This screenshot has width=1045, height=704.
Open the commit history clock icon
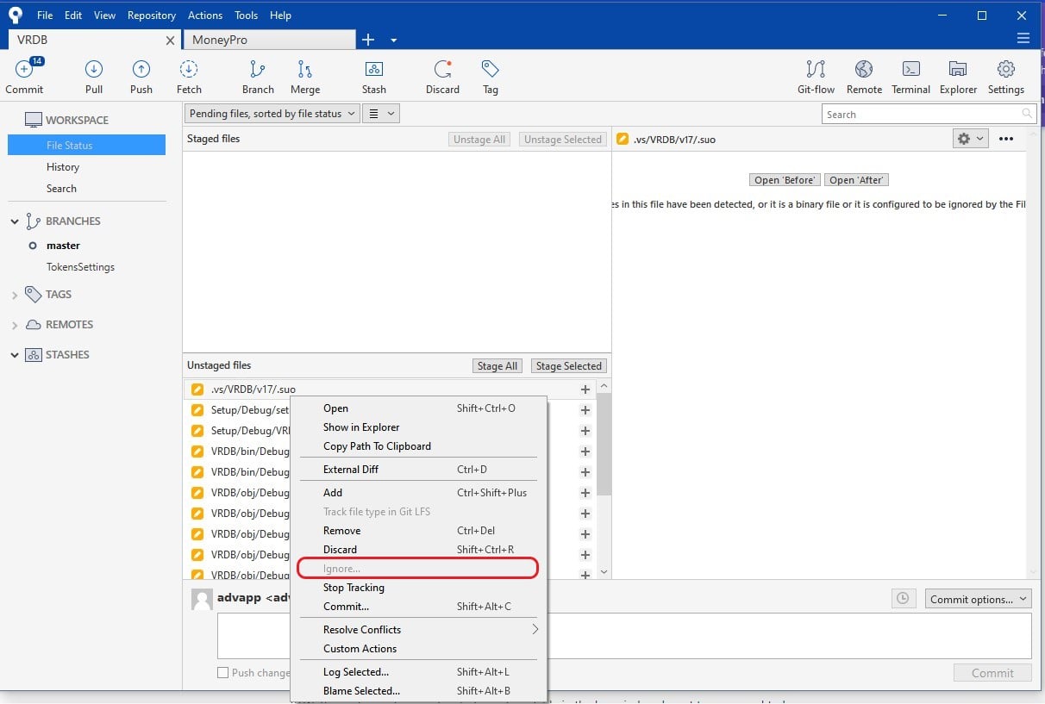[903, 599]
